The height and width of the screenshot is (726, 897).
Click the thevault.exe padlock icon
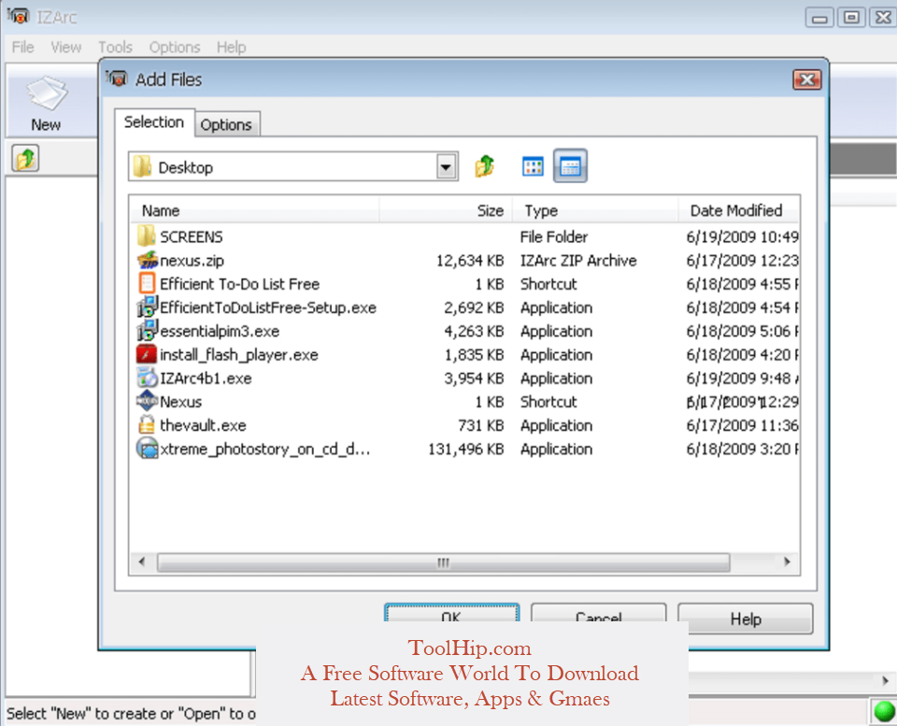[x=147, y=424]
